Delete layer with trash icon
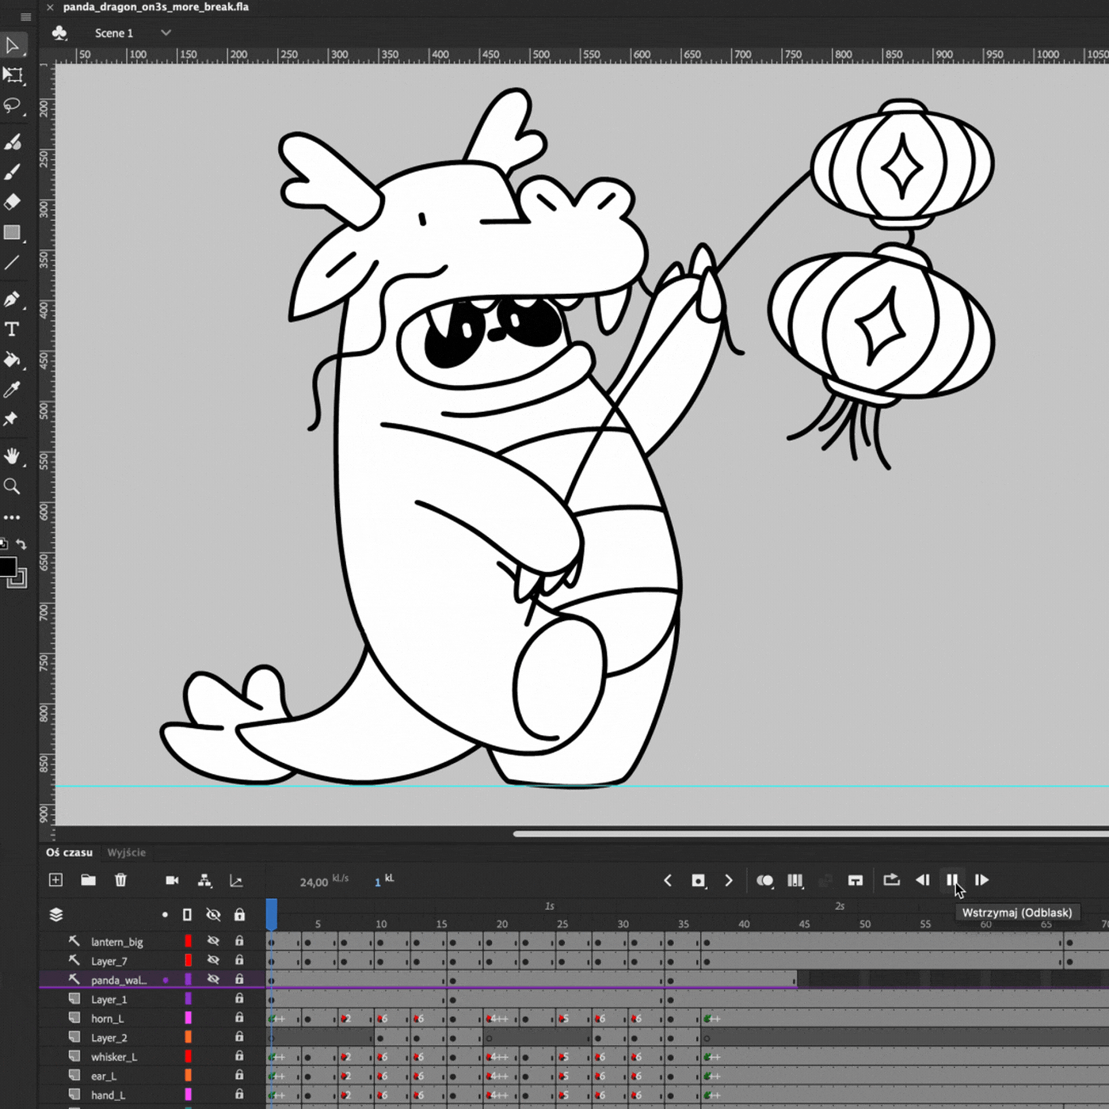Screen dimensions: 1109x1109 [x=120, y=880]
